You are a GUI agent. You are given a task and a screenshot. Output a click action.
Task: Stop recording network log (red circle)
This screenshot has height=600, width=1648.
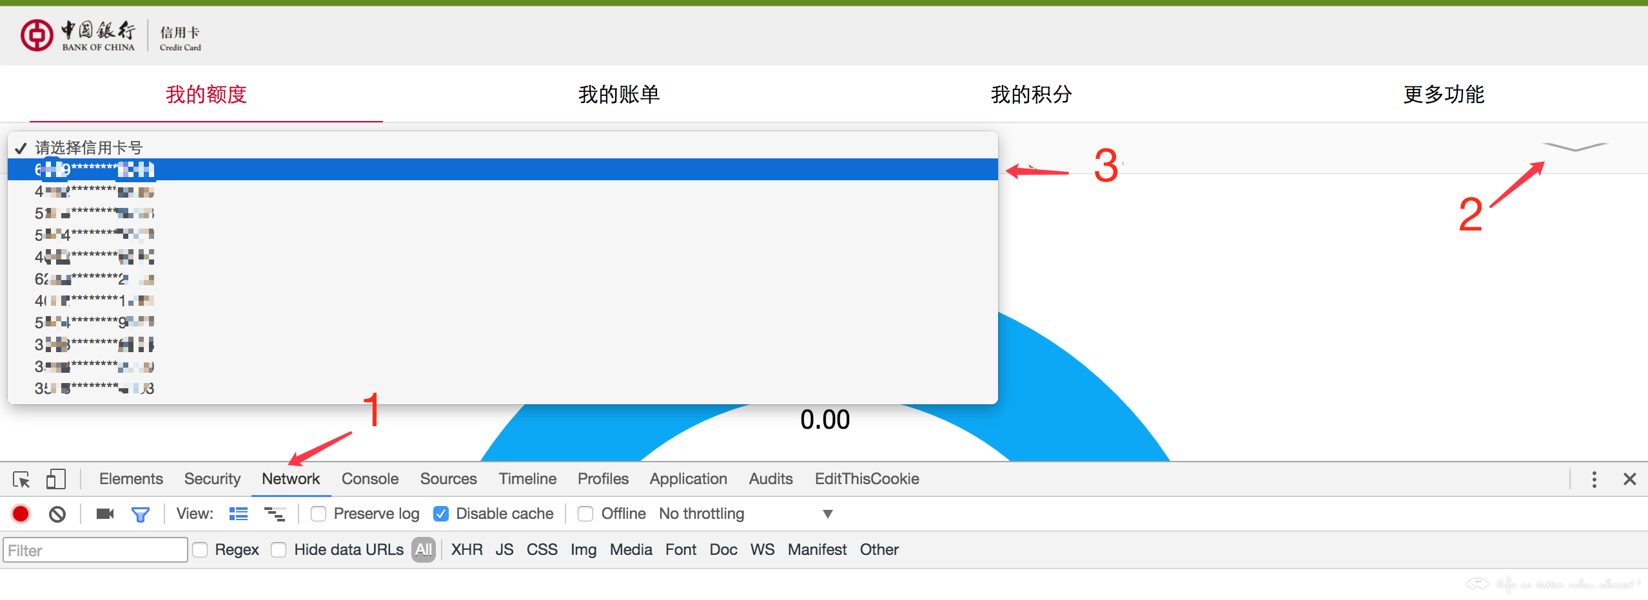pos(21,514)
